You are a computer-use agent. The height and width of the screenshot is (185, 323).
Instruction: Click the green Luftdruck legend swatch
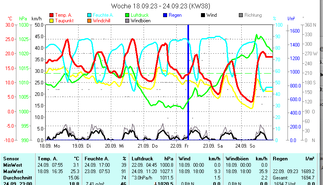tap(127, 16)
